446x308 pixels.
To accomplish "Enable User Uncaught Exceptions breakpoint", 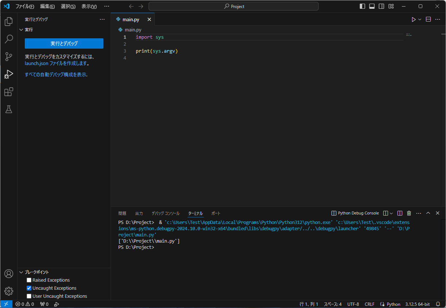I will pos(29,296).
